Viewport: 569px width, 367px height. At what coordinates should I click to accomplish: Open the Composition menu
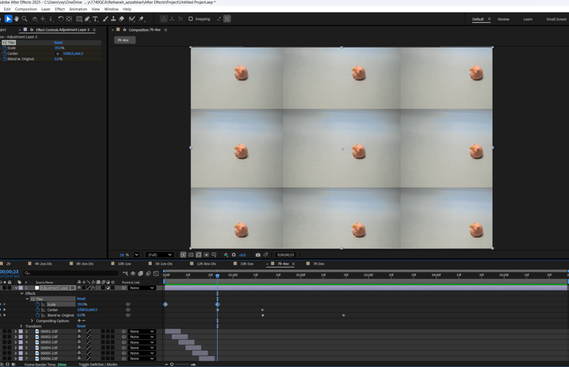click(x=26, y=9)
